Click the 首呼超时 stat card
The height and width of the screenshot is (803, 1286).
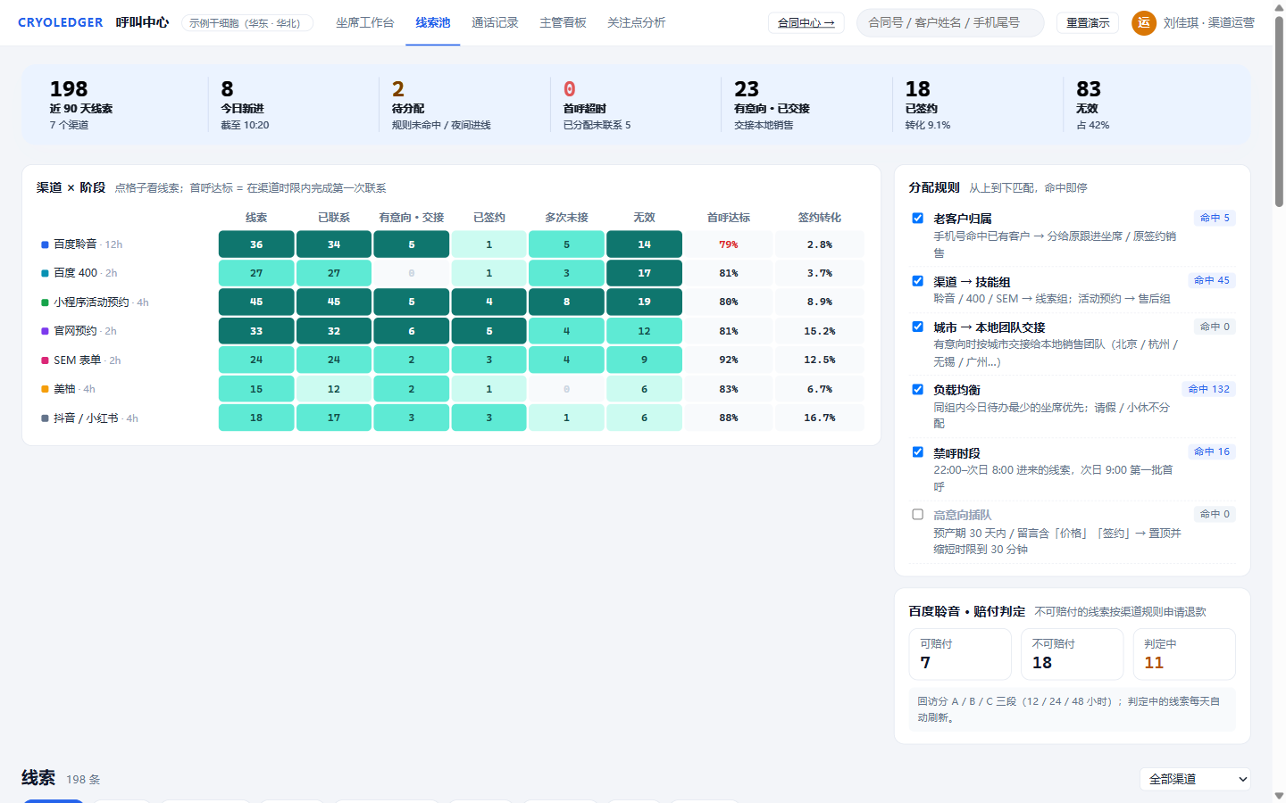click(x=637, y=105)
